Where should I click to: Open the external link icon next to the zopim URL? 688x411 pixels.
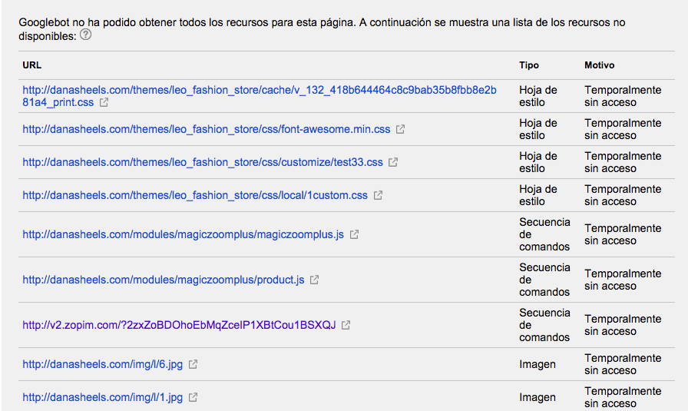pos(346,325)
